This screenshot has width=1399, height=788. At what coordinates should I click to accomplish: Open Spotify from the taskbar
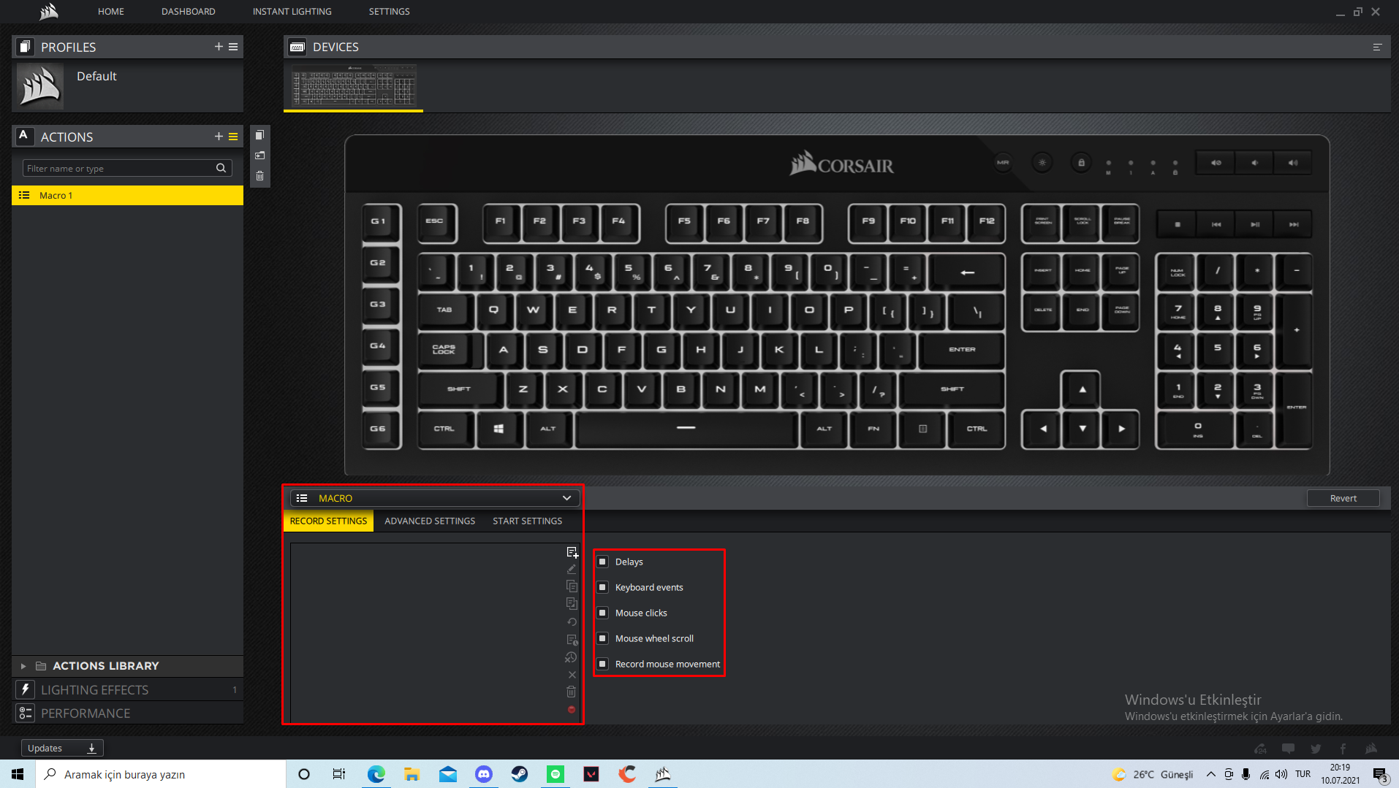tap(556, 774)
